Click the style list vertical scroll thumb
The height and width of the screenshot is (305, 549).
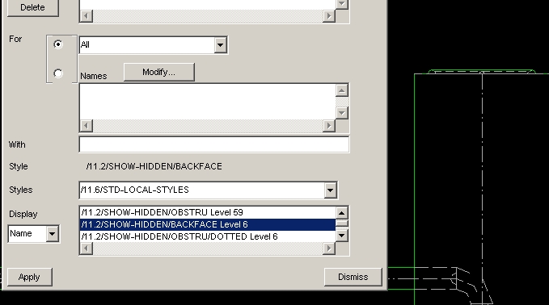coord(342,224)
